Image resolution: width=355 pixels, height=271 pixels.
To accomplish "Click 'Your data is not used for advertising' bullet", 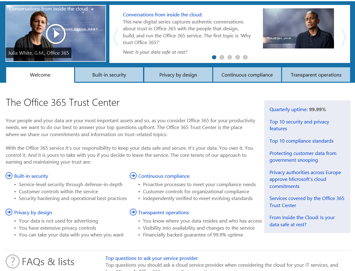I will coord(58,221).
